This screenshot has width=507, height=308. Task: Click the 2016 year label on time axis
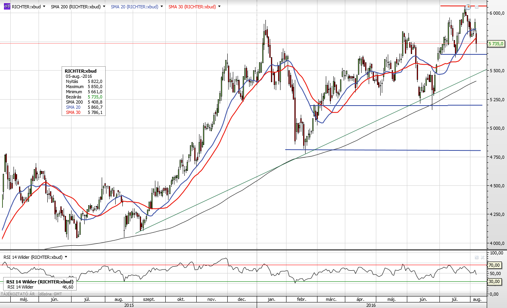click(371, 305)
